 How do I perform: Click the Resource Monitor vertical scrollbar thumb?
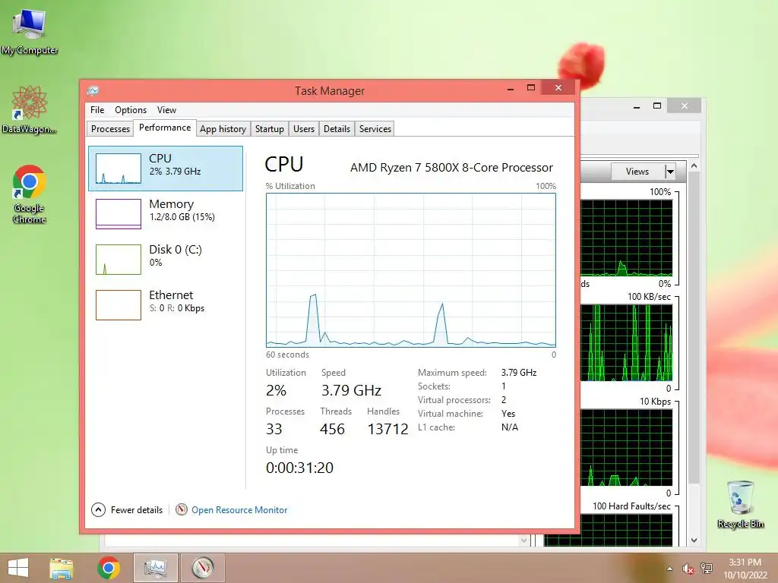(x=694, y=328)
